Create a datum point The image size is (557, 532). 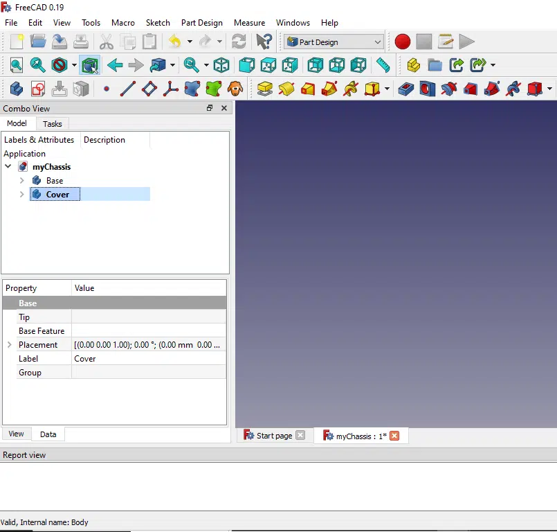click(x=107, y=89)
